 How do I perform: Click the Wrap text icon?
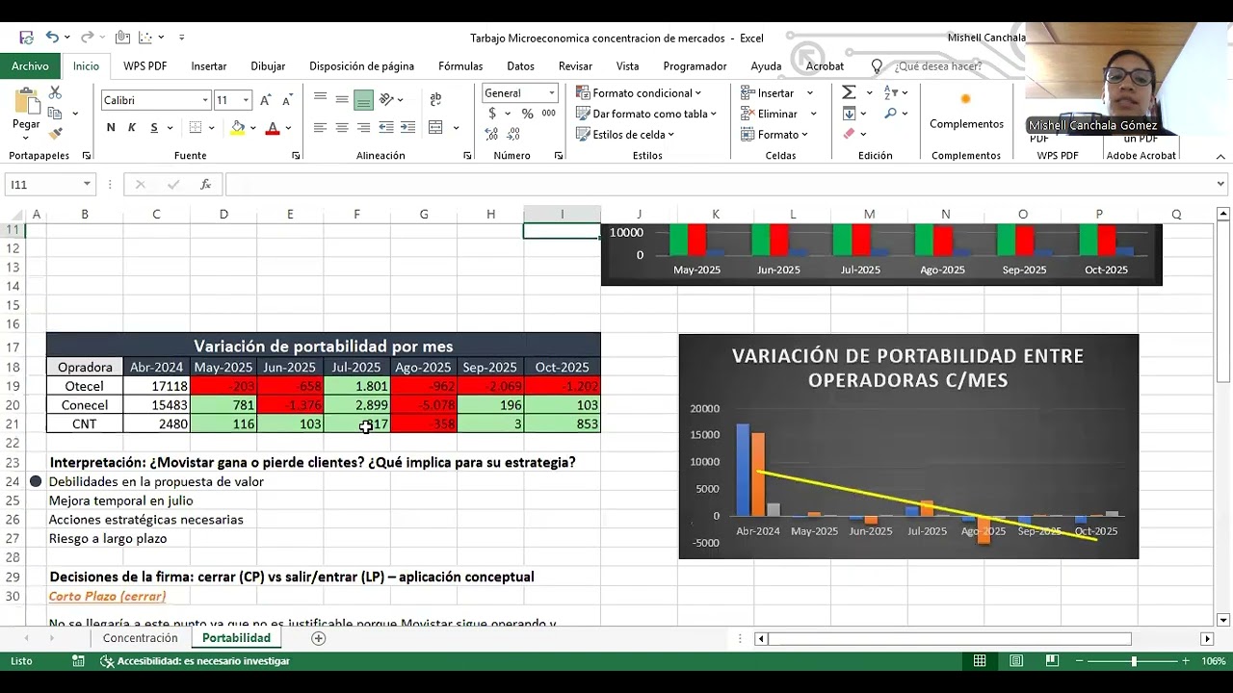[435, 99]
